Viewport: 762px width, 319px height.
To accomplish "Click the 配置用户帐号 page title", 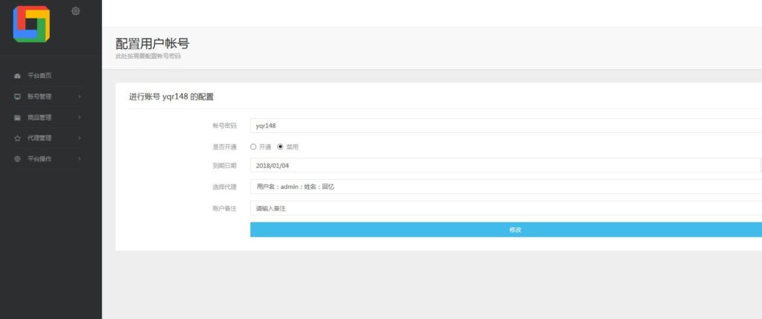I will (x=152, y=44).
